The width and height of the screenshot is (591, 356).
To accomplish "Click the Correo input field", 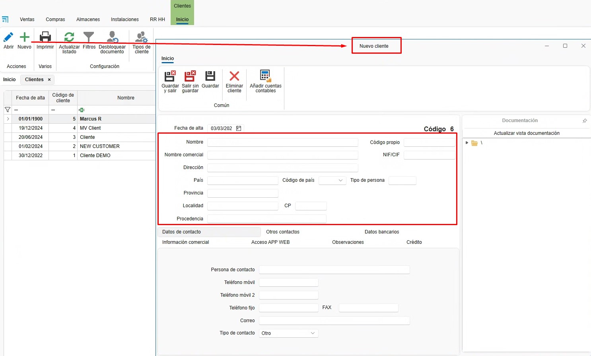I will [334, 321].
